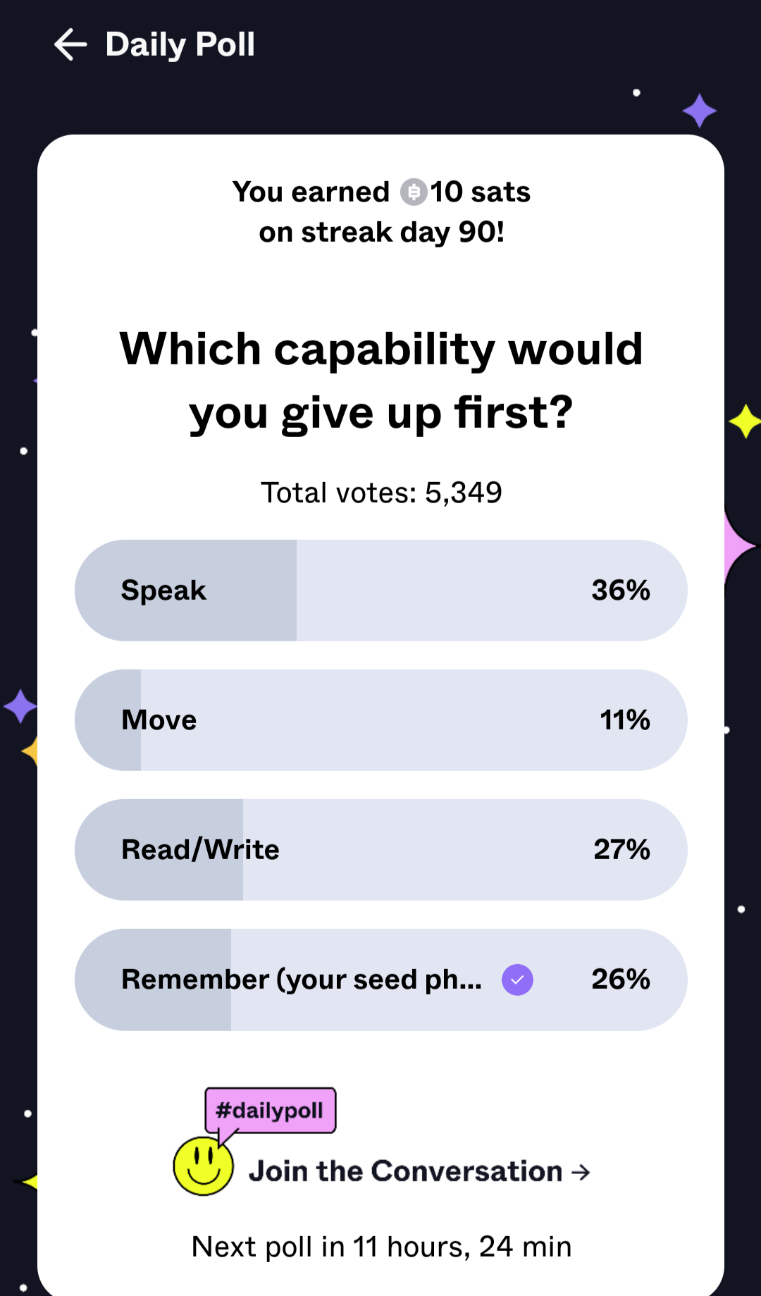This screenshot has height=1296, width=761.
Task: Select the Move poll option
Action: pyautogui.click(x=380, y=720)
